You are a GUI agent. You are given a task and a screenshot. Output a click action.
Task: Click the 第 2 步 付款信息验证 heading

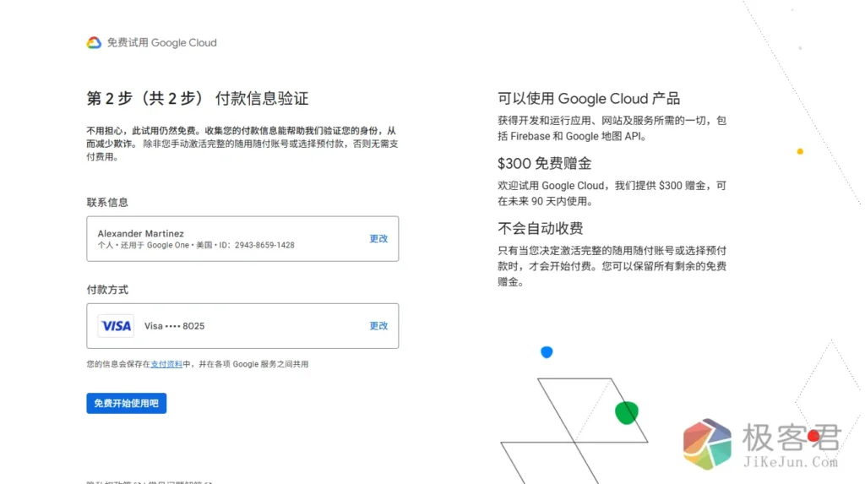point(198,98)
